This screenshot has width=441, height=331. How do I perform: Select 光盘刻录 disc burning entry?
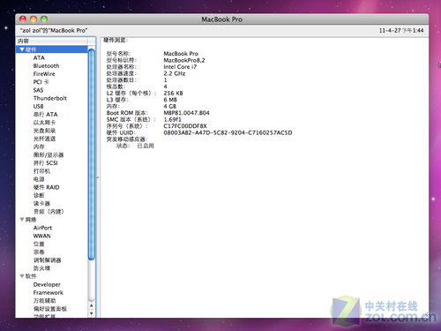pos(44,131)
